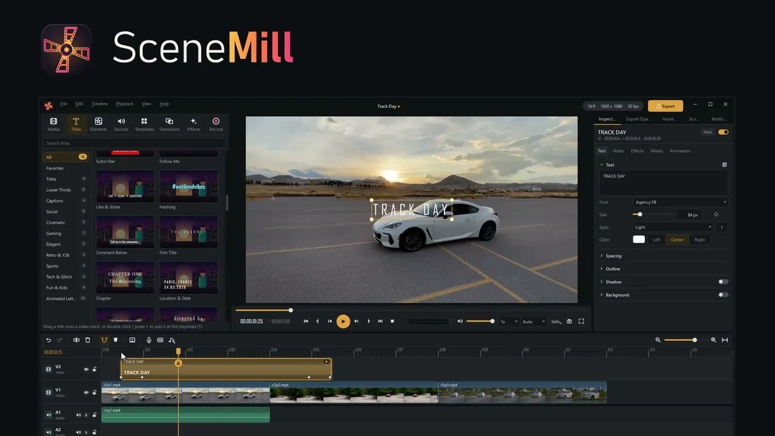Click the save preset icon in Text section

pyautogui.click(x=724, y=165)
